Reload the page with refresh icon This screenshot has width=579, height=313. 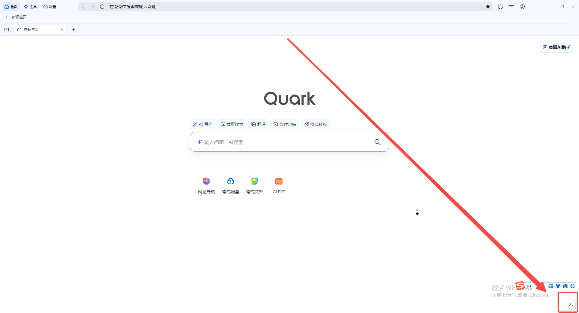coord(102,7)
